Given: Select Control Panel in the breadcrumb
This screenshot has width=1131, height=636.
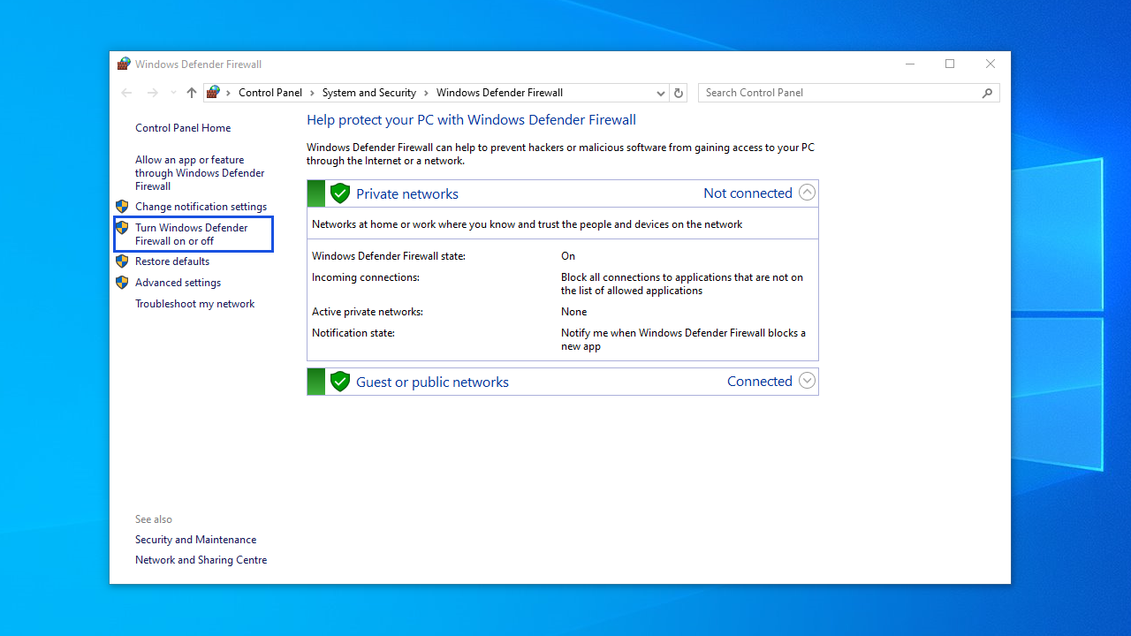Looking at the screenshot, I should (x=270, y=93).
